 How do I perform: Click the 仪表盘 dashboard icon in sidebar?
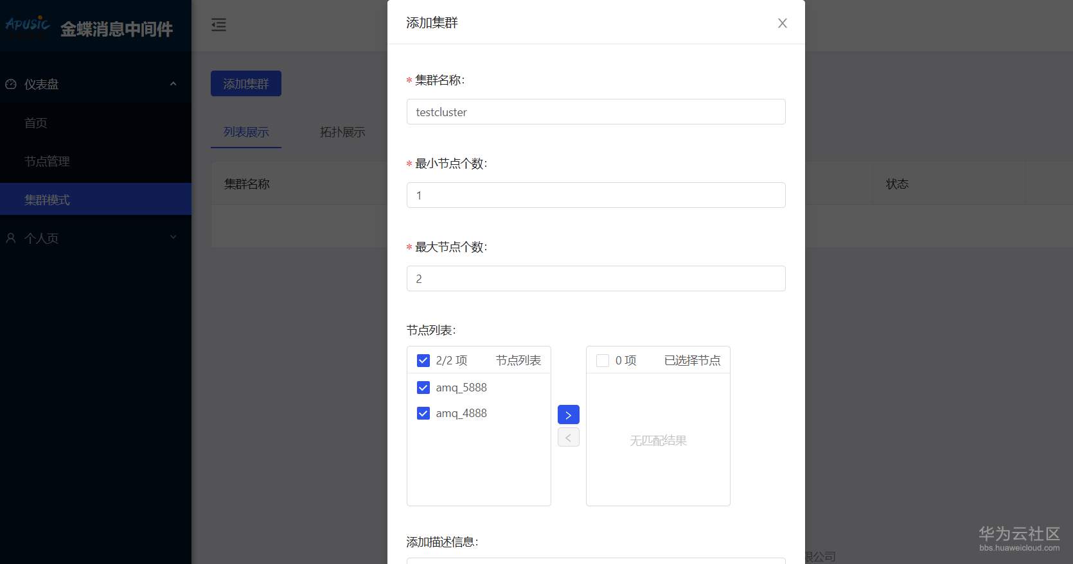(x=11, y=84)
